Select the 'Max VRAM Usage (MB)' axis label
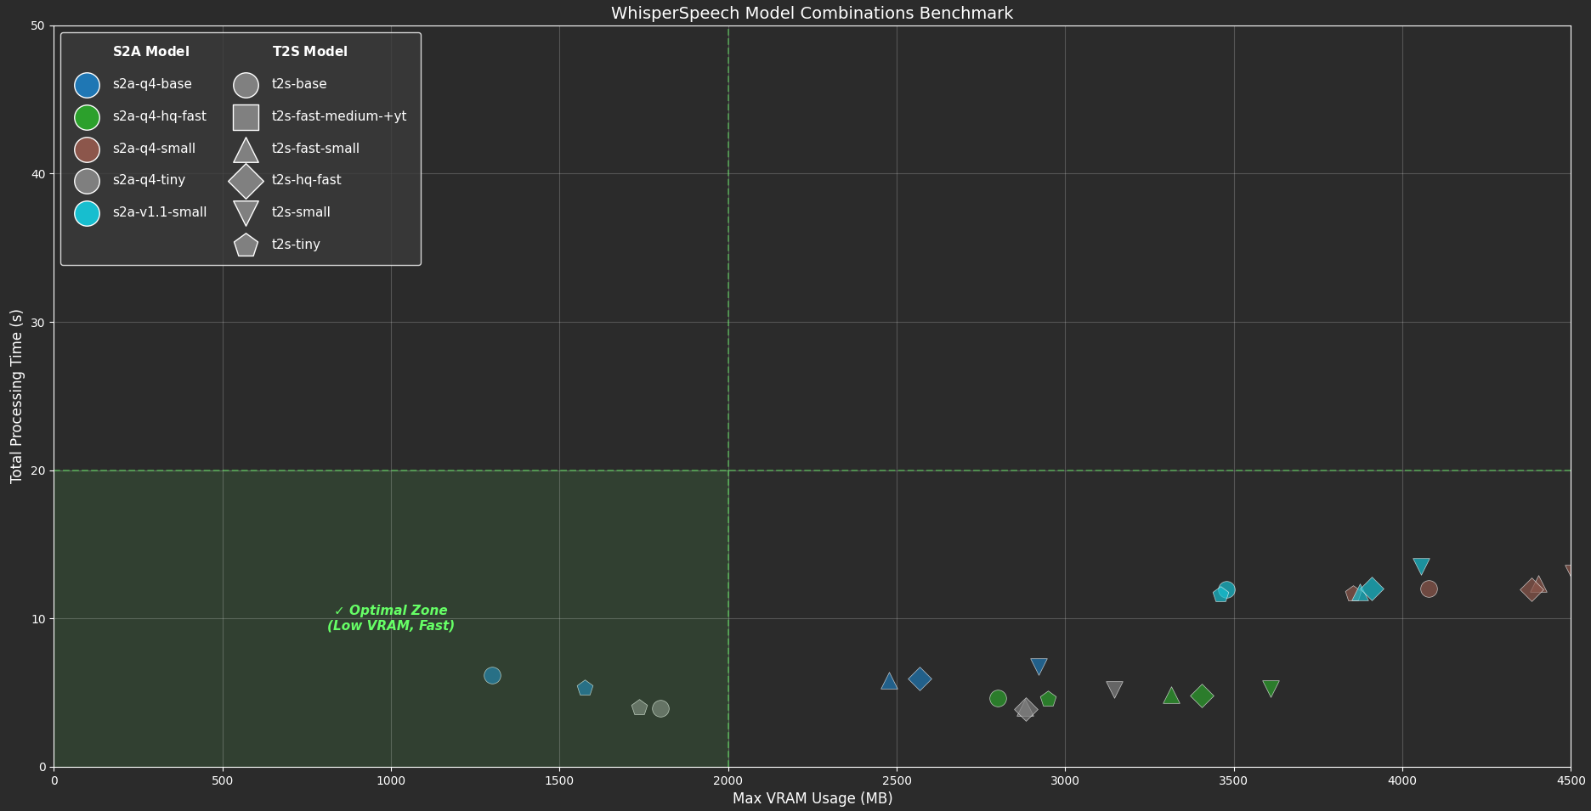Viewport: 1591px width, 811px height. coord(812,798)
